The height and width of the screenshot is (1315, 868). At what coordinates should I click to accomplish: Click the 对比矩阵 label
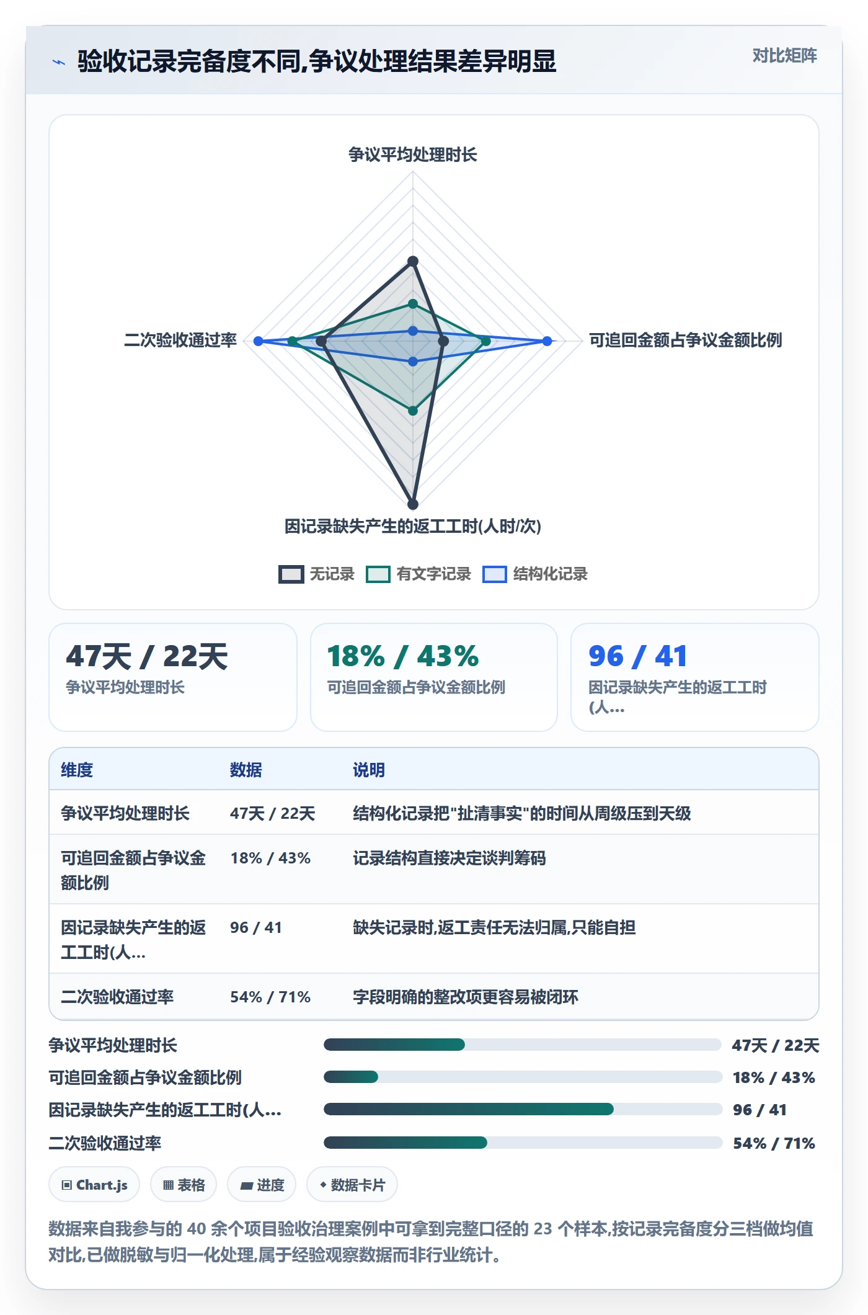pos(784,56)
